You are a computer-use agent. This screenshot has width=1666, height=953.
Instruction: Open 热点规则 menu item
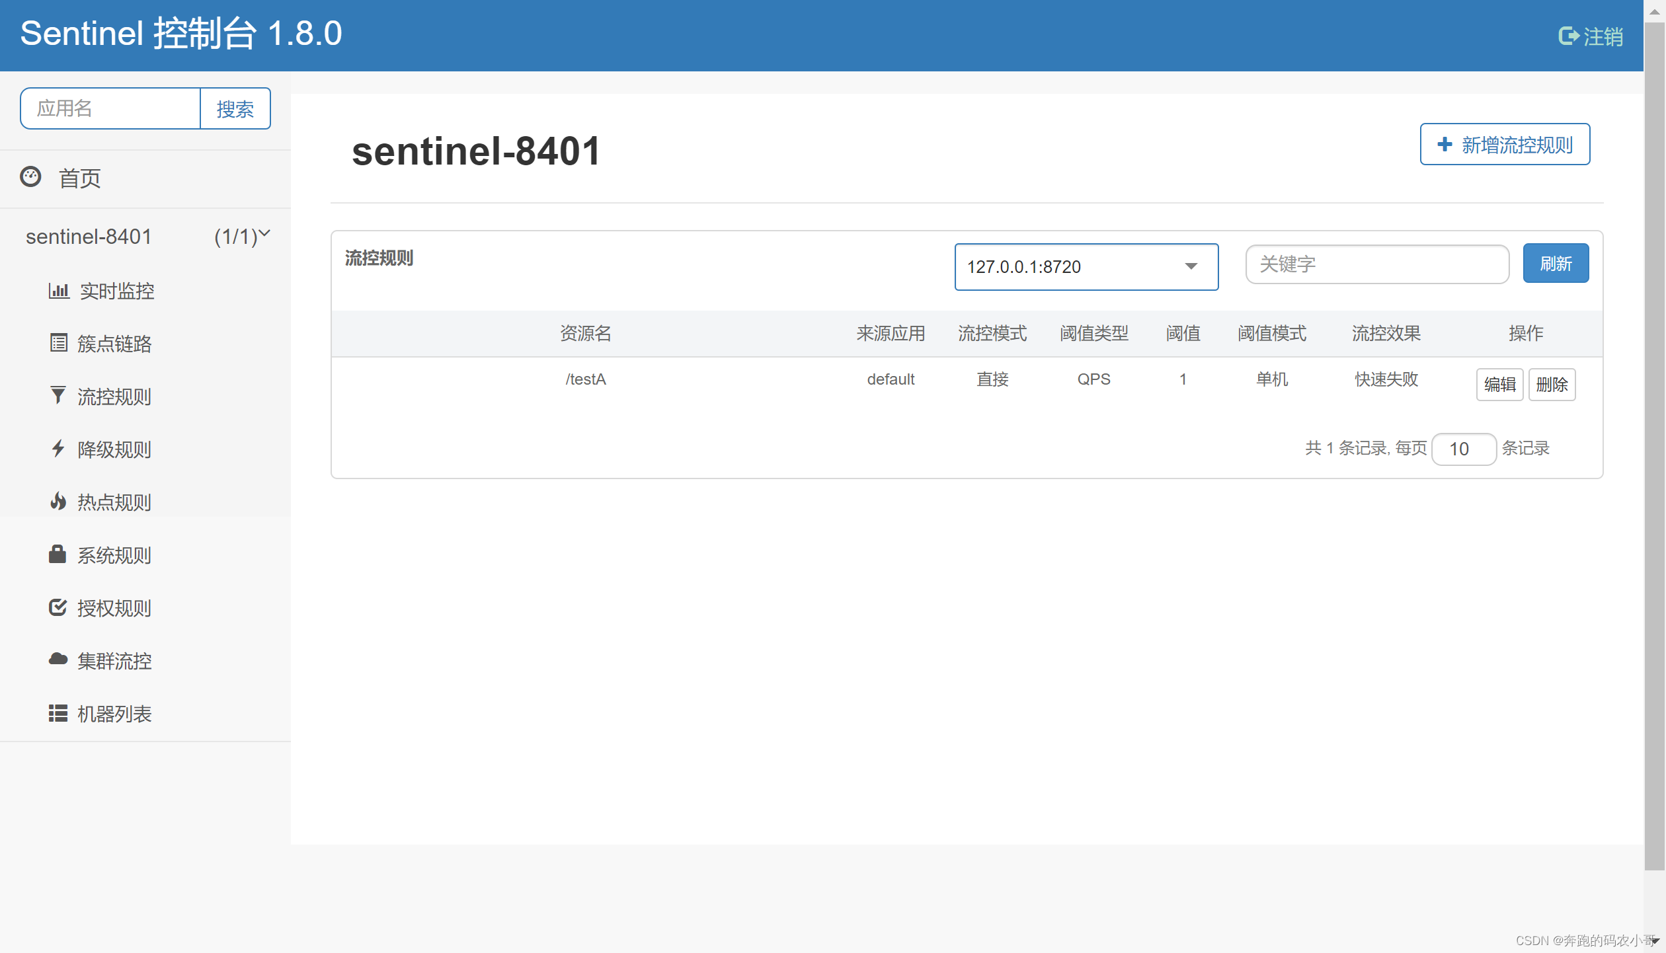[x=114, y=502]
